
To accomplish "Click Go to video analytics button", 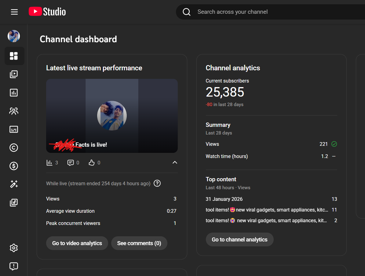I will 77,243.
